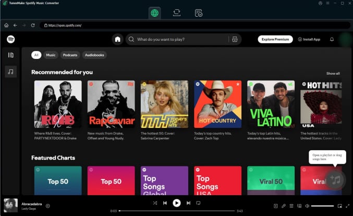This screenshot has height=216, width=353.
Task: Add Abracadabra to Liked Songs
Action: click(x=48, y=206)
